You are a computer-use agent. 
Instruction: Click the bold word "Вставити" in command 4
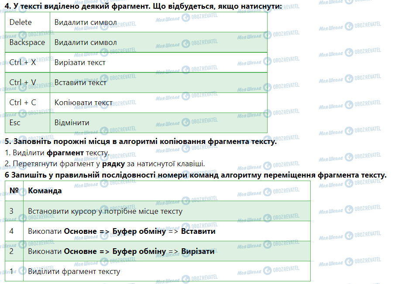tap(198, 231)
